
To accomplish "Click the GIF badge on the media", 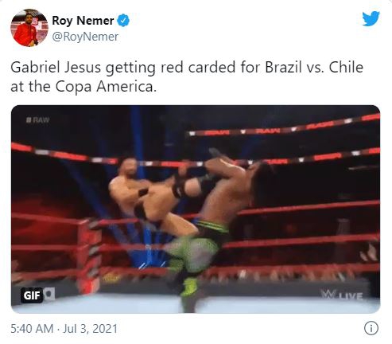I will 32,295.
